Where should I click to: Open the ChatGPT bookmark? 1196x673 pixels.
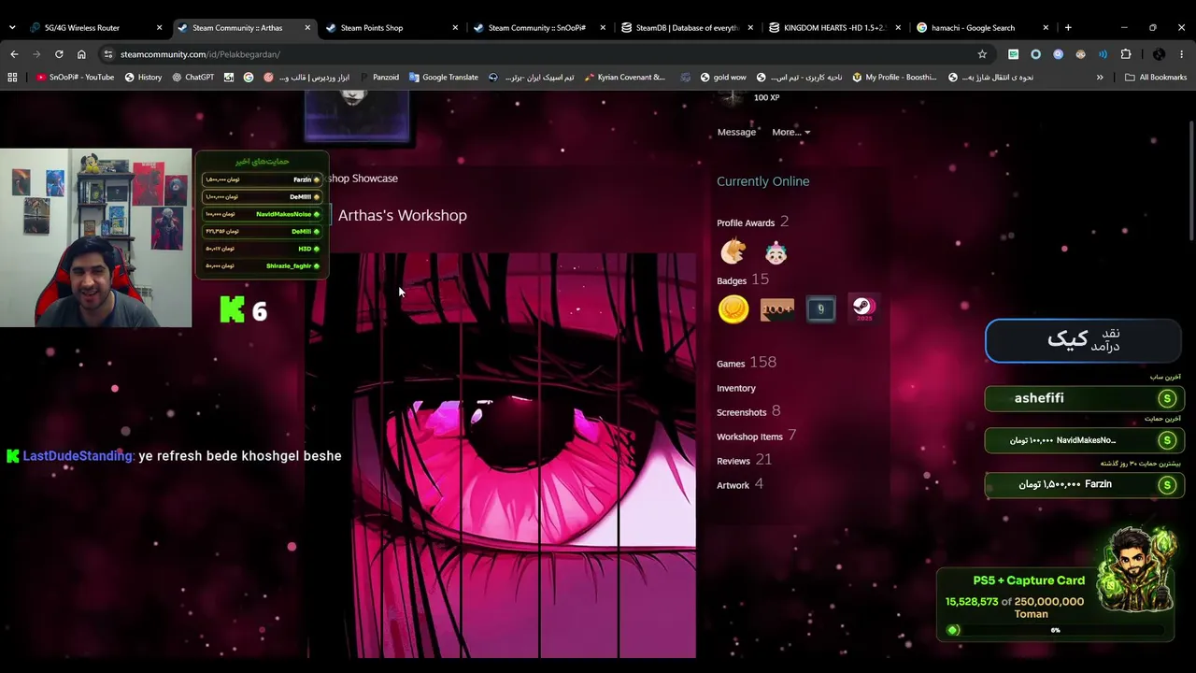point(192,78)
